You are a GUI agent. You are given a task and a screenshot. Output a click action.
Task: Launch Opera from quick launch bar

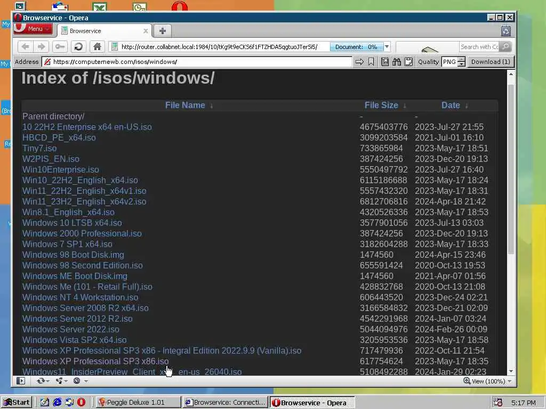pos(81,403)
